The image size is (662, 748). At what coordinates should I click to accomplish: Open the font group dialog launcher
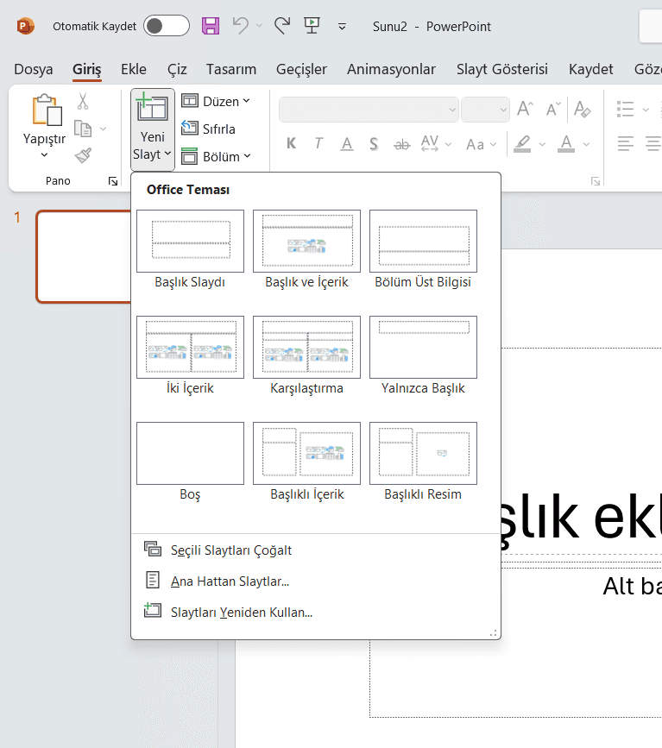click(596, 181)
